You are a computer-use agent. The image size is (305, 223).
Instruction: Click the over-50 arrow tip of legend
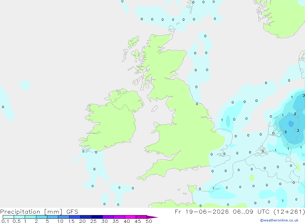coord(152,217)
